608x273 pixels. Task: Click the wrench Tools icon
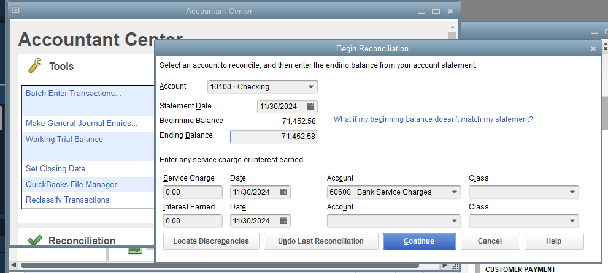pyautogui.click(x=36, y=65)
